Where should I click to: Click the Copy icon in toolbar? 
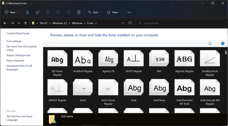tap(38, 12)
